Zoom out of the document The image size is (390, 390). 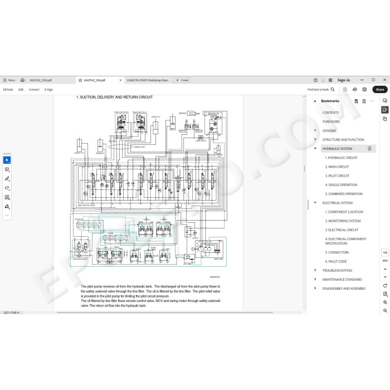(x=385, y=310)
